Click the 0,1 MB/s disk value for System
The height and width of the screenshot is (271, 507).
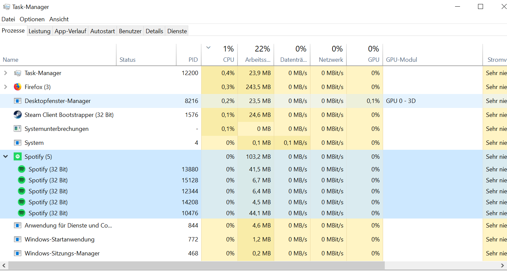295,143
